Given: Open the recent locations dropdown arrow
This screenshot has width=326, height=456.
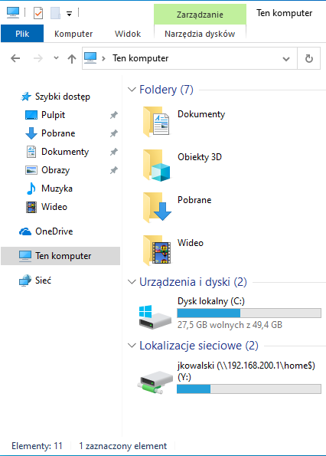Looking at the screenshot, I should click(57, 58).
